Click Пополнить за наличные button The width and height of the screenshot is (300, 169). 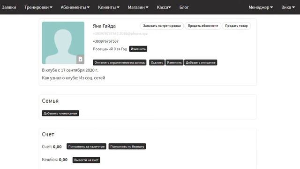[x=86, y=146]
